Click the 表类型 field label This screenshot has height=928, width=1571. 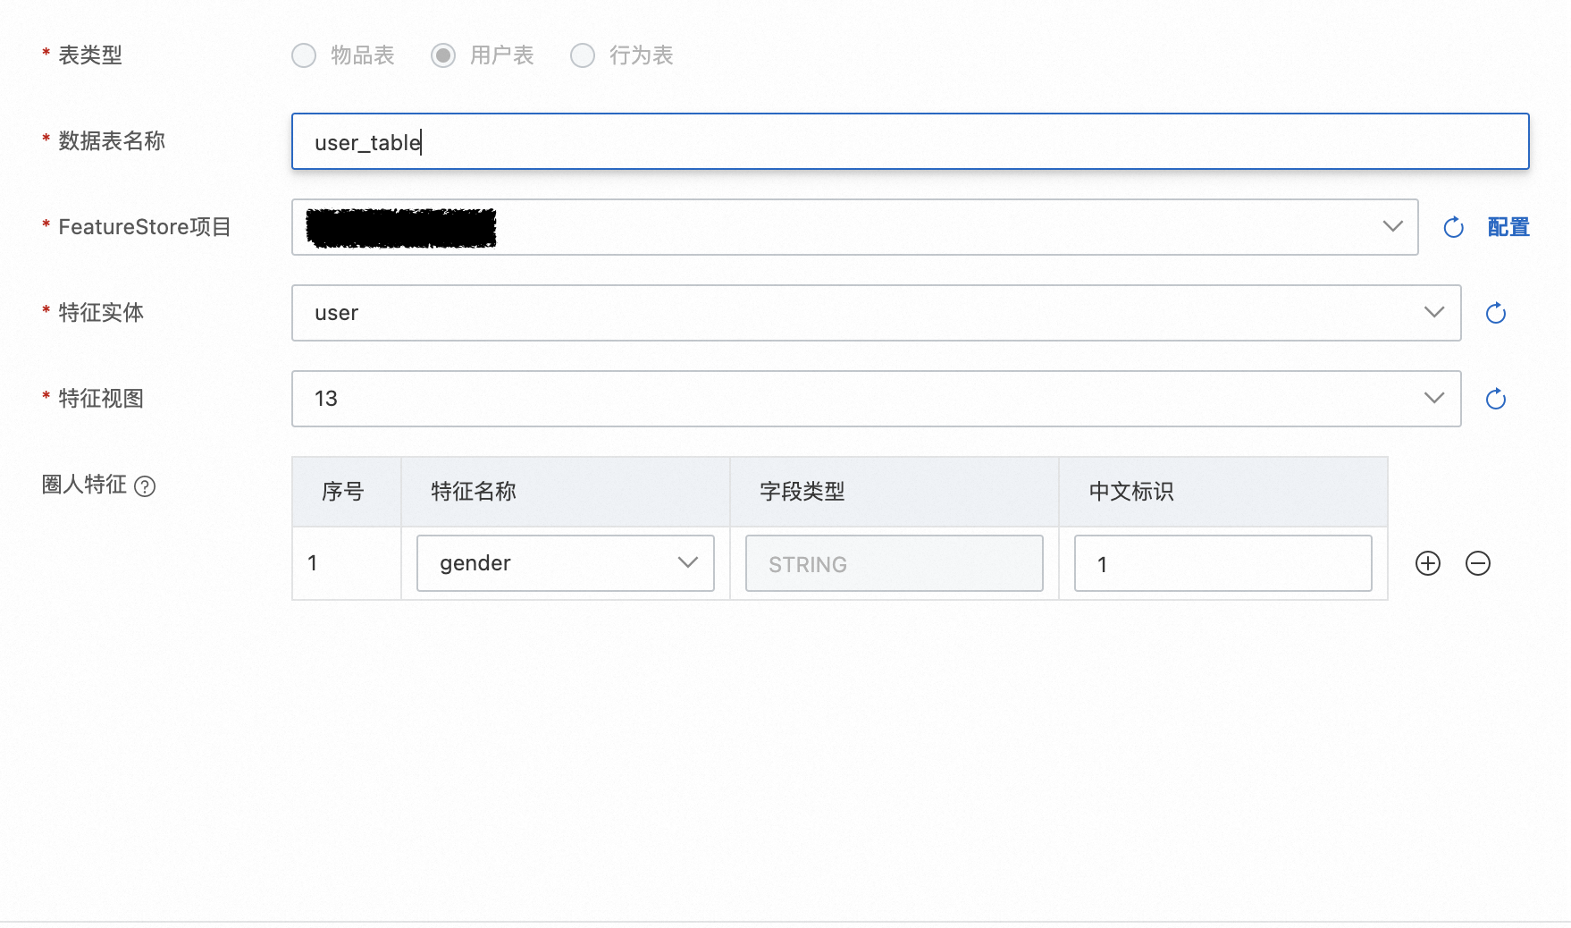pos(89,55)
